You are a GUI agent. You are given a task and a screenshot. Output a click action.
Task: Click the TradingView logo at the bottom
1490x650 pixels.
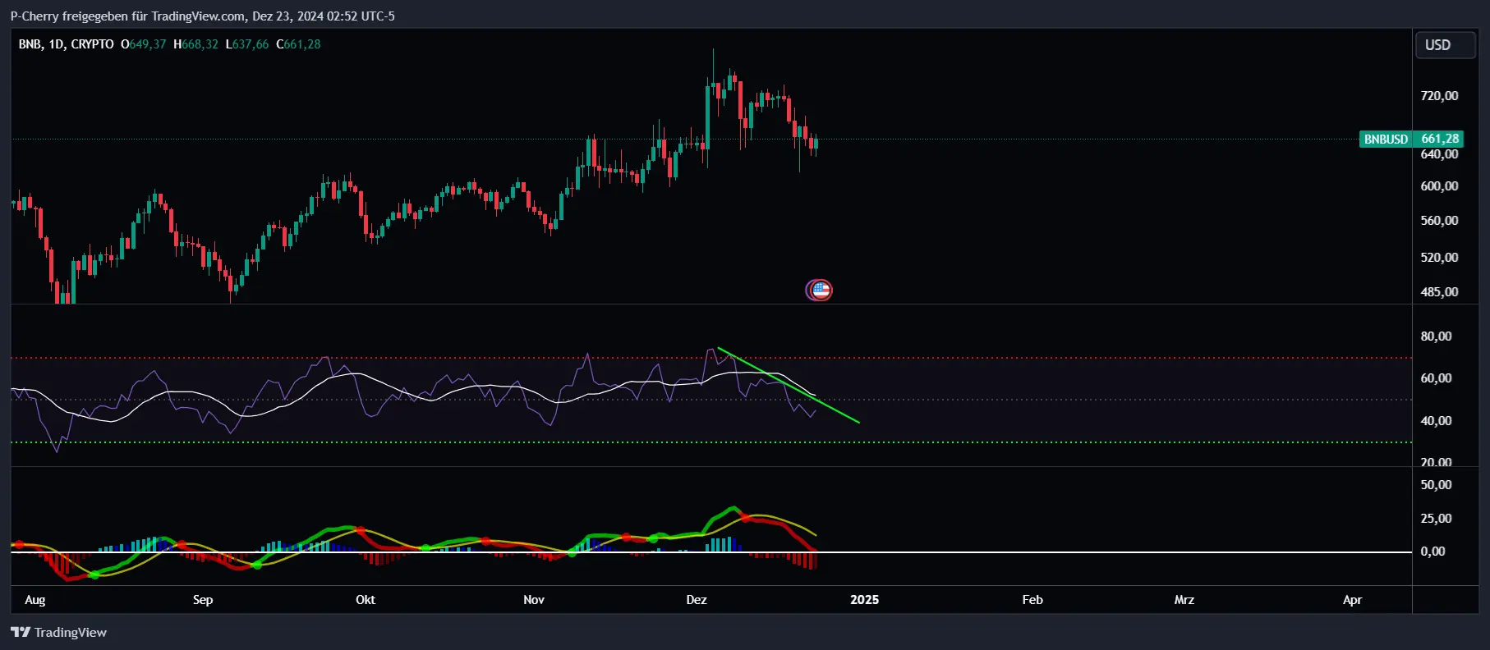pos(58,632)
